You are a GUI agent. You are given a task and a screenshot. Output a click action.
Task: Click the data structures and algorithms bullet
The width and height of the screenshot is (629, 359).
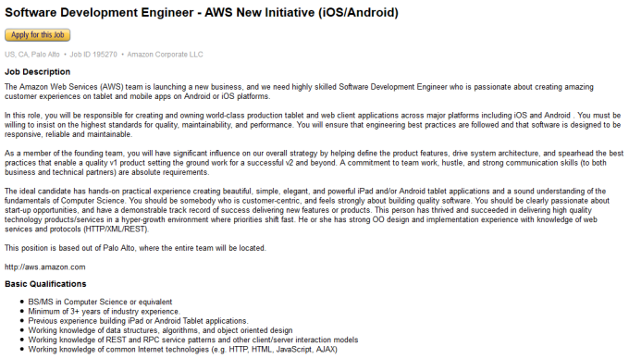160,330
